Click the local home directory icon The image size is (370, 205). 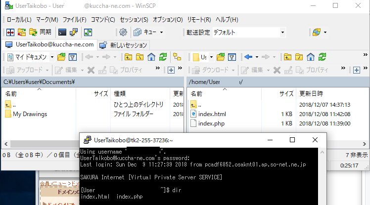(x=151, y=57)
